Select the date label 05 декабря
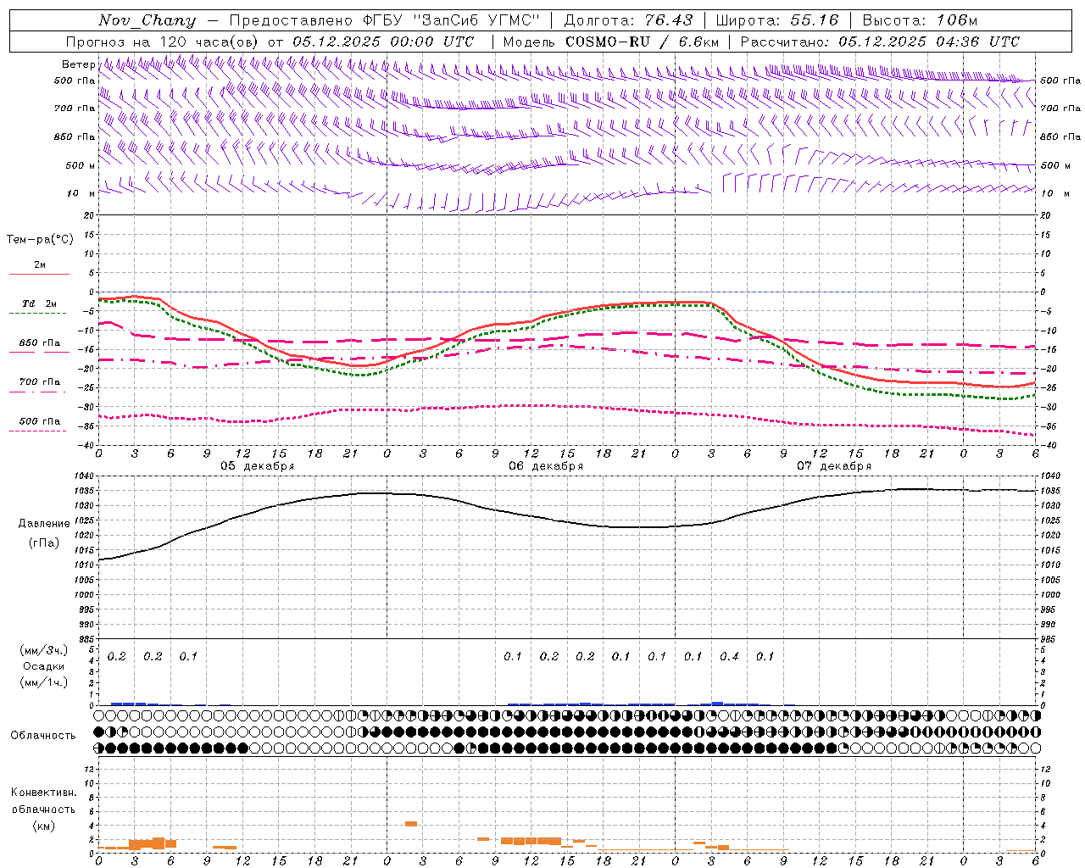 [x=258, y=466]
